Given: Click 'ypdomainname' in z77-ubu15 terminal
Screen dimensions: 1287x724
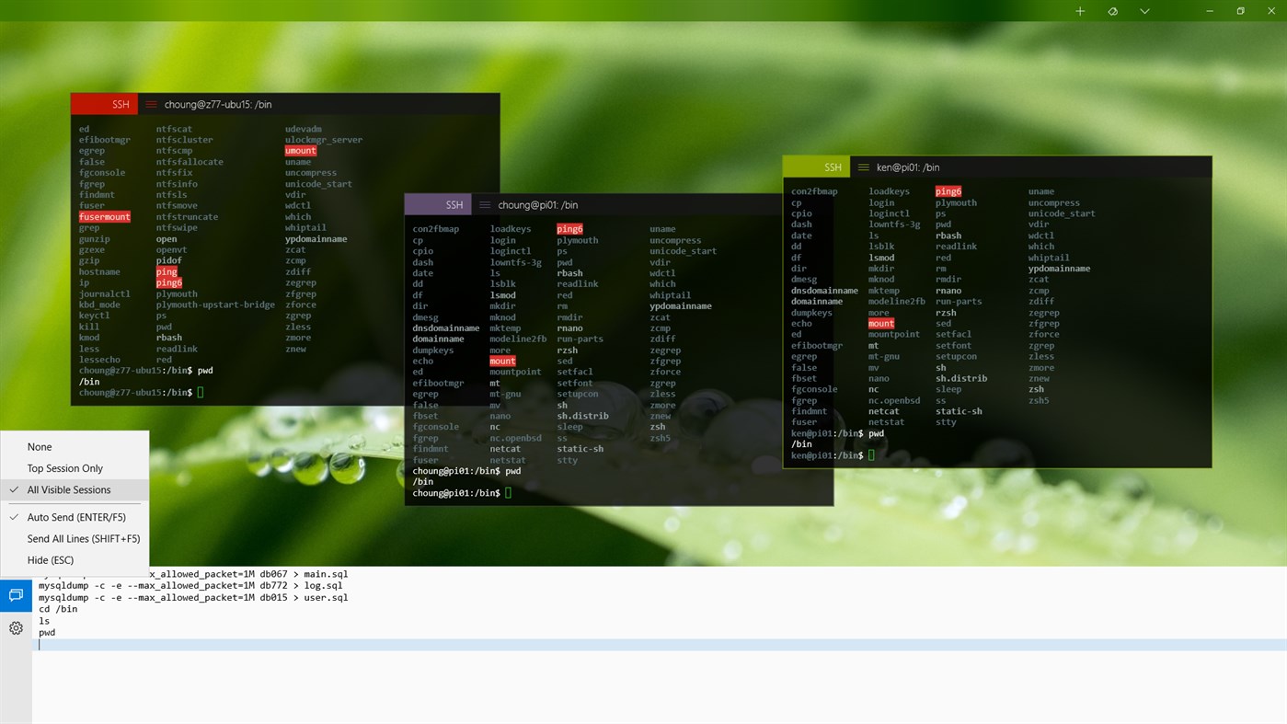Looking at the screenshot, I should click(x=316, y=238).
